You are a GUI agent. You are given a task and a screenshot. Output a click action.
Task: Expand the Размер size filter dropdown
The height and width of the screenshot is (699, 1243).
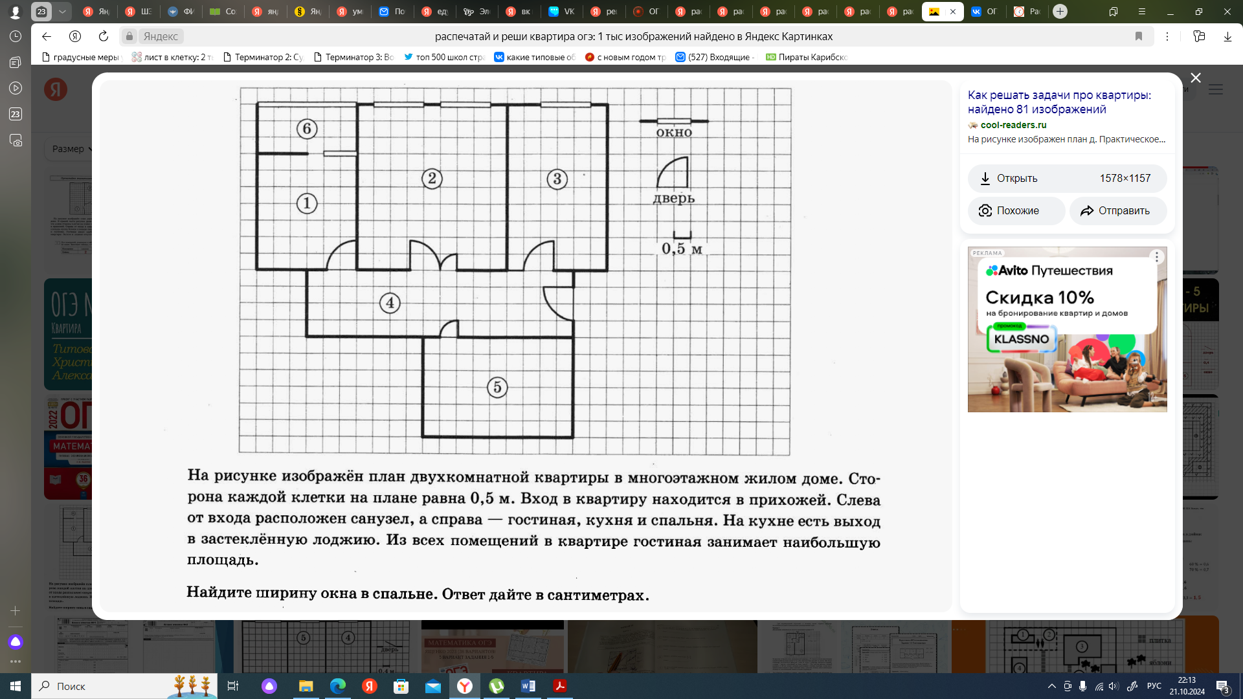[x=71, y=149]
